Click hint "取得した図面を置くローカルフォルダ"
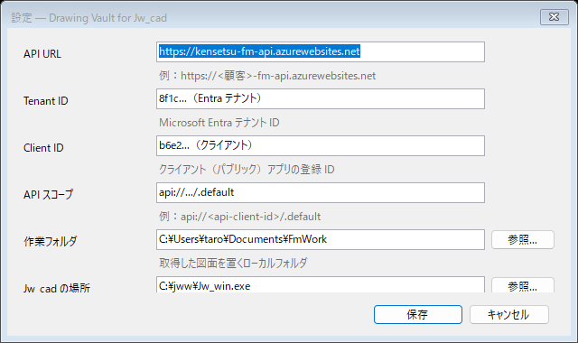578x343 pixels. coord(233,263)
